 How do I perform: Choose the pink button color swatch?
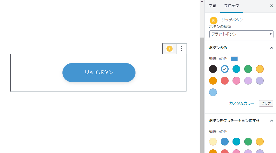(236, 81)
